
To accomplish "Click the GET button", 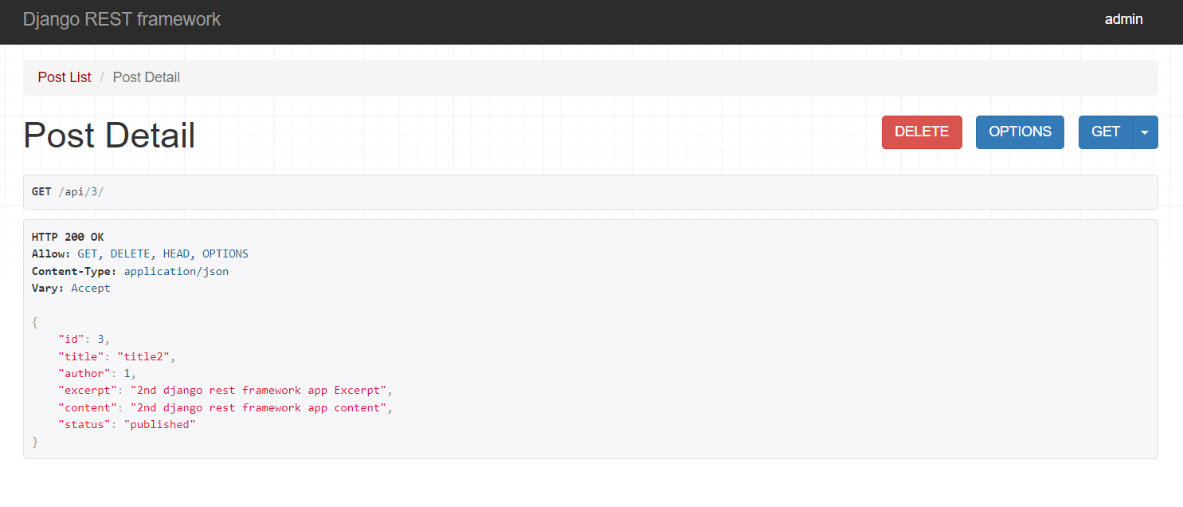I will pyautogui.click(x=1106, y=132).
